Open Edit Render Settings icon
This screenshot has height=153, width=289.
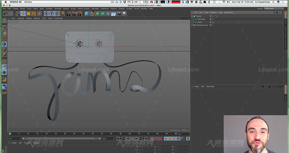(80, 13)
